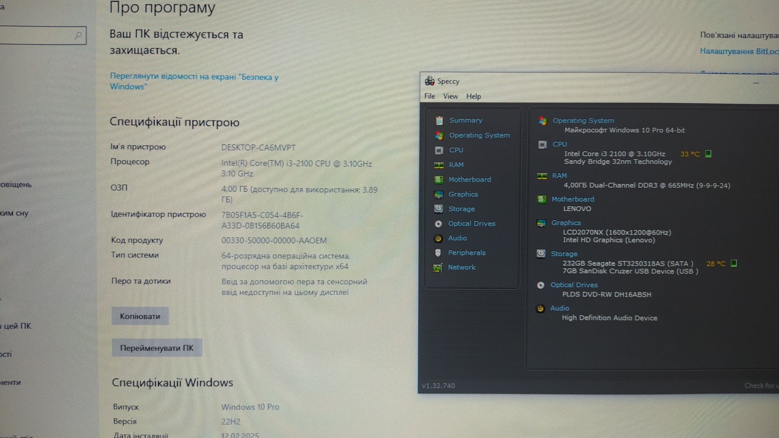
Task: Click the Network icon in the sidebar
Action: pyautogui.click(x=438, y=268)
